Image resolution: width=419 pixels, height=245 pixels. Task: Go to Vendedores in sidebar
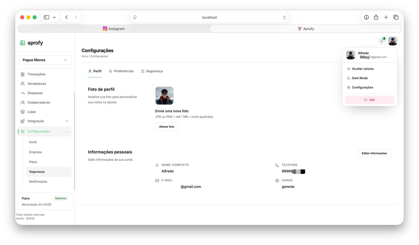coord(37,84)
